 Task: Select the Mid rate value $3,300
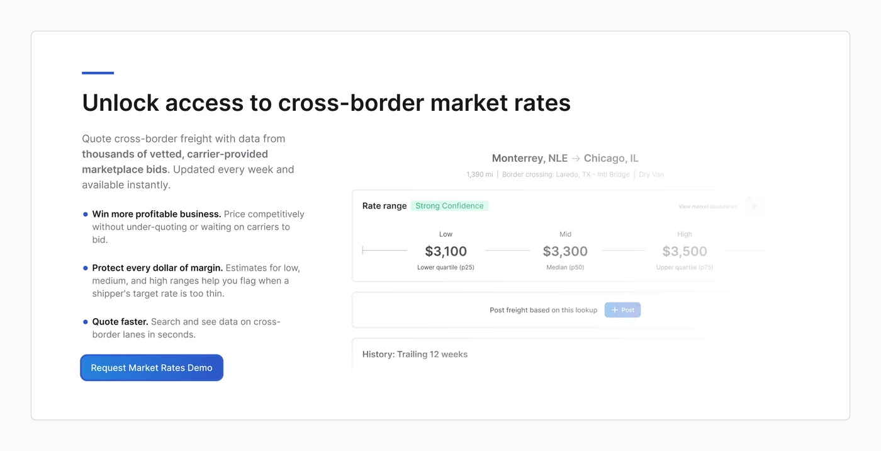pyautogui.click(x=565, y=251)
